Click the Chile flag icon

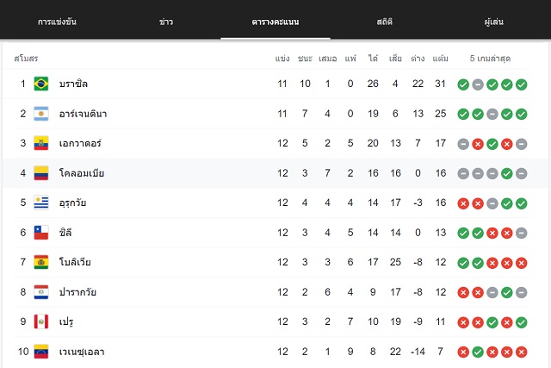(41, 233)
